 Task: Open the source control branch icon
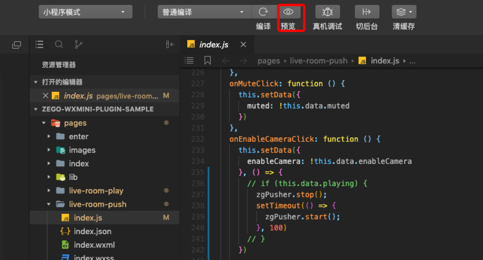(x=79, y=45)
